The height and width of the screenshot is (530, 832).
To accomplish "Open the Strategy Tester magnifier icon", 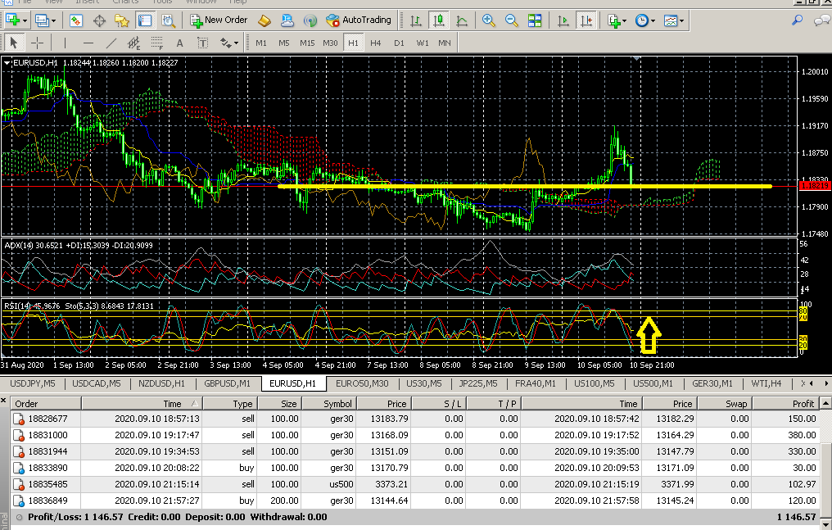I will [x=168, y=20].
